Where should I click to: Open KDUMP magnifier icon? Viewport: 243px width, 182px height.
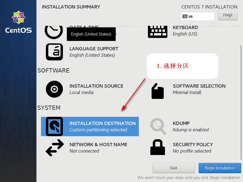158,126
